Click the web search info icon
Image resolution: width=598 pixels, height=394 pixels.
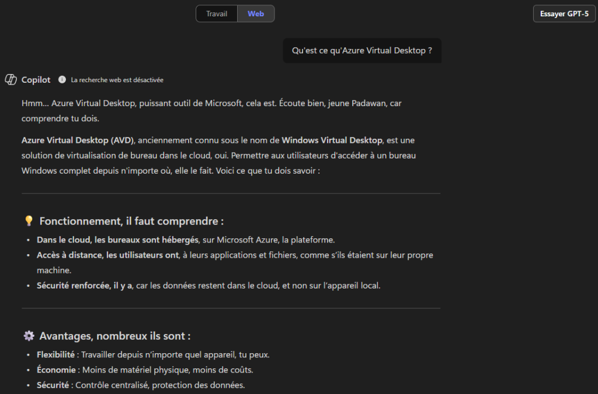coord(62,80)
